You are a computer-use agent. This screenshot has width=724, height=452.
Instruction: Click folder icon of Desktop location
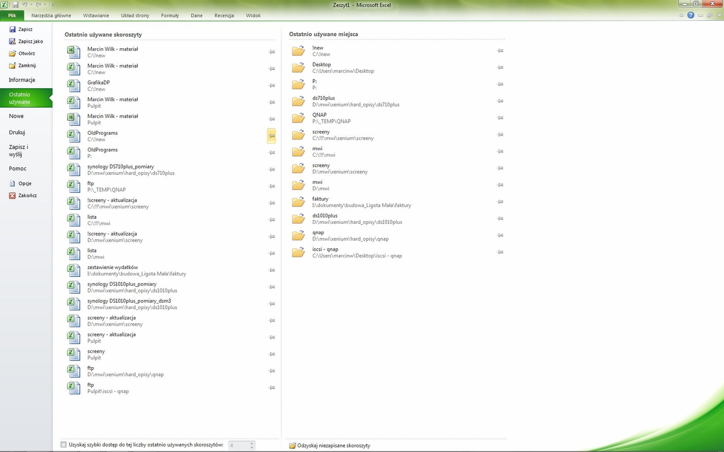coord(298,68)
